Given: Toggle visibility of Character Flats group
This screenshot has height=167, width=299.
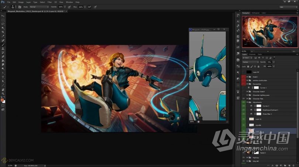Looking at the screenshot, I should (244, 99).
